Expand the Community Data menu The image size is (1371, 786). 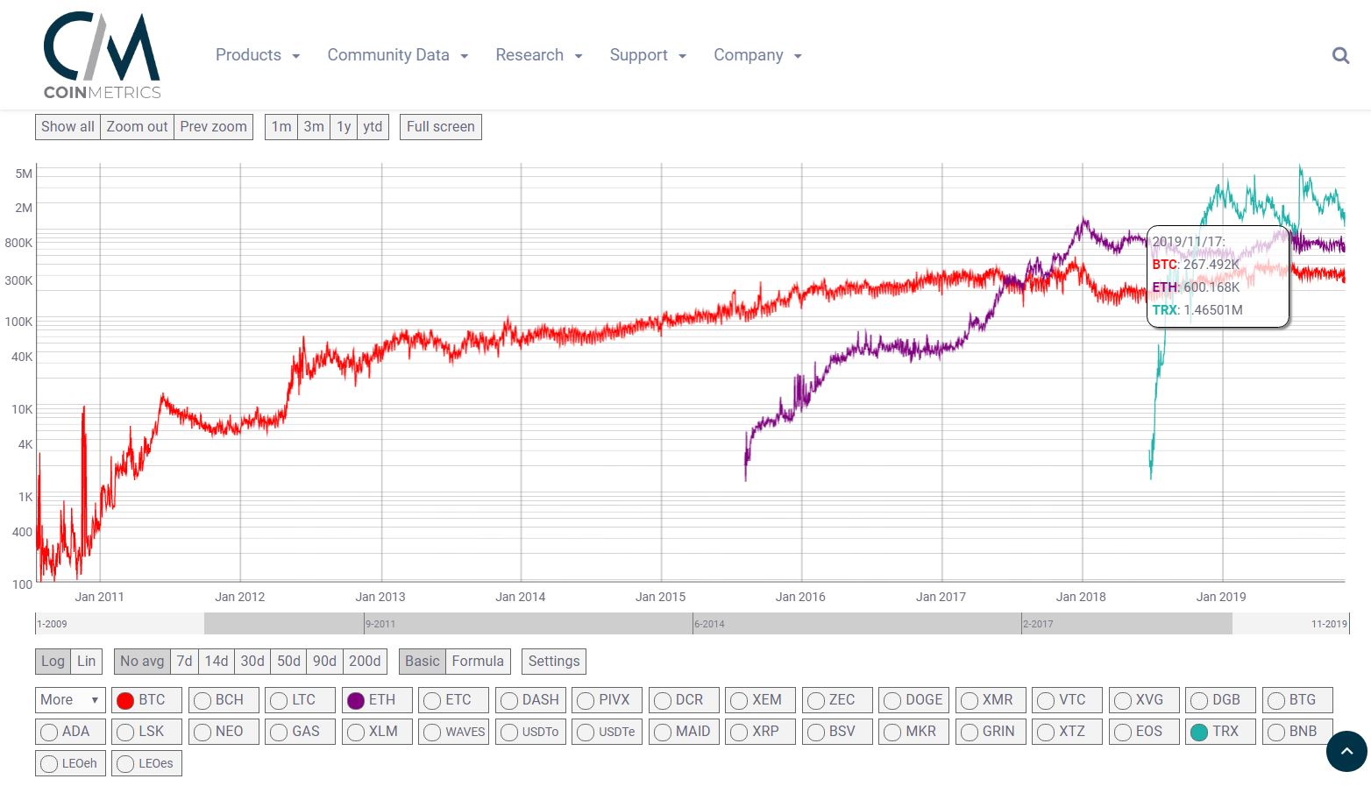click(398, 55)
